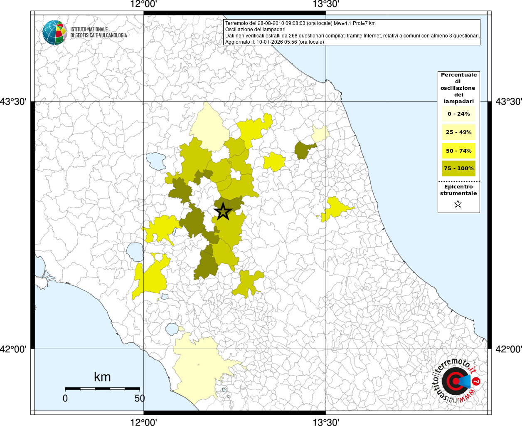Click the Istituto Nazionale di Geofisica text

click(98, 32)
